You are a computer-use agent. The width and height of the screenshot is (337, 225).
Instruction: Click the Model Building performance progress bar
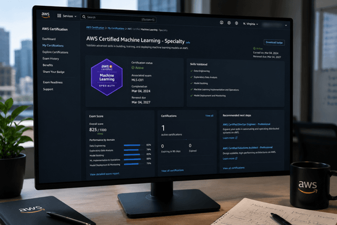pos(134,154)
